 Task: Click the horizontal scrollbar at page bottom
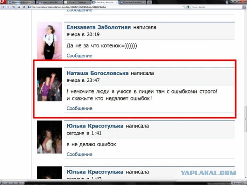pyautogui.click(x=101, y=180)
